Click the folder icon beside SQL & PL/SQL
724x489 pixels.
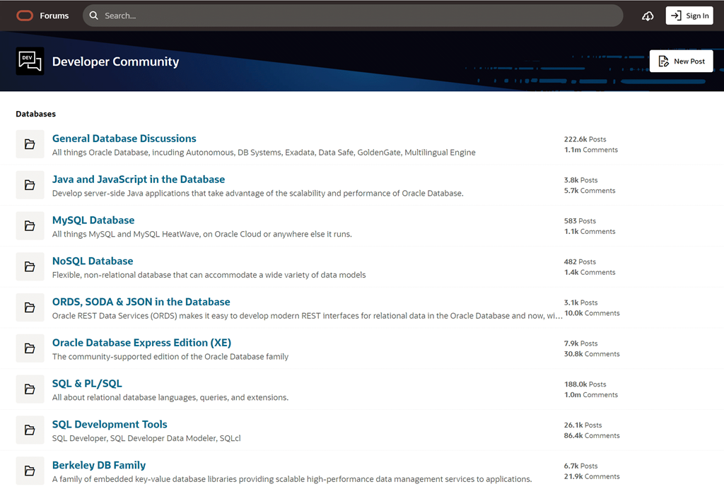30,389
